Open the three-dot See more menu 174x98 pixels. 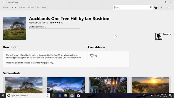pyautogui.click(x=168, y=7)
